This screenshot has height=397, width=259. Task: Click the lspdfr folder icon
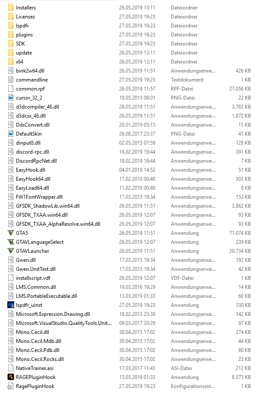[x=11, y=26]
